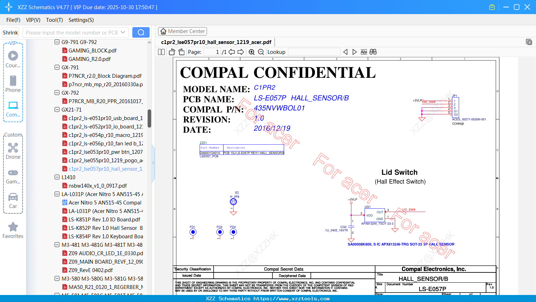Toggle the Abi whole-word match option

coord(364,52)
